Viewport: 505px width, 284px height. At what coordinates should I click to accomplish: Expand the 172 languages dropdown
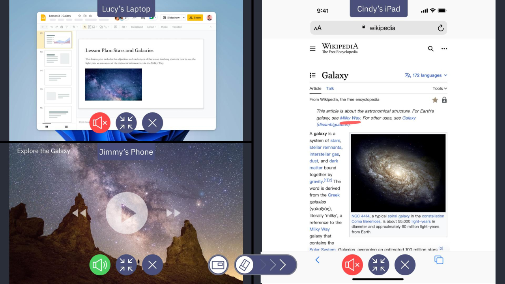pos(426,75)
